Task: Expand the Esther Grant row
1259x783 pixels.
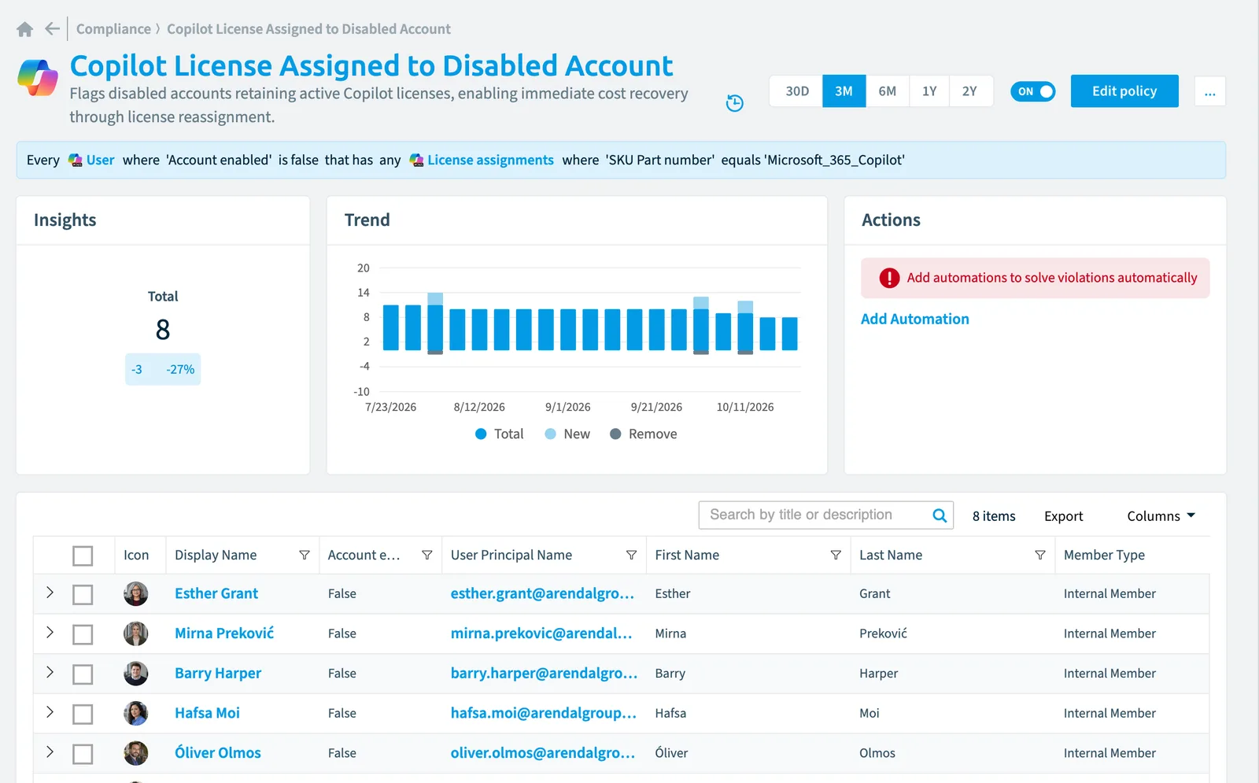Action: pyautogui.click(x=50, y=593)
